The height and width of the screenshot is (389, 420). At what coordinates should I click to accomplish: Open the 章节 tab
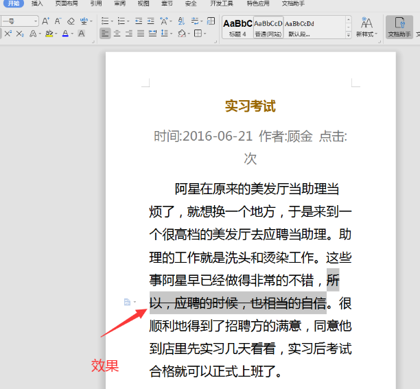coord(167,3)
